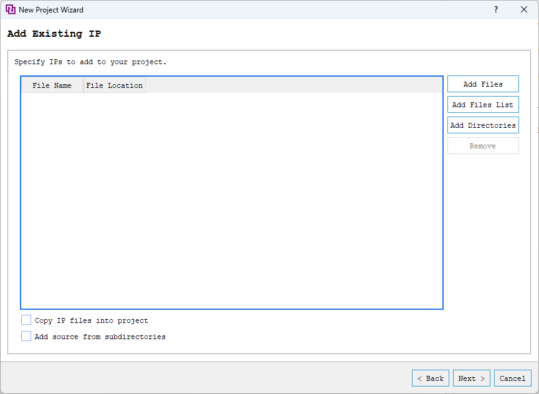Go back to the previous wizard step

[x=430, y=378]
